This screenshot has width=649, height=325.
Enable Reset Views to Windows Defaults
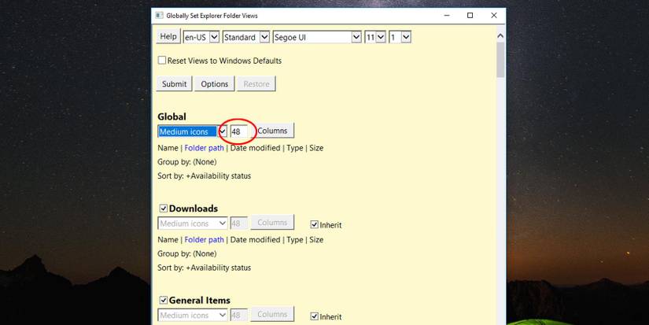point(162,61)
